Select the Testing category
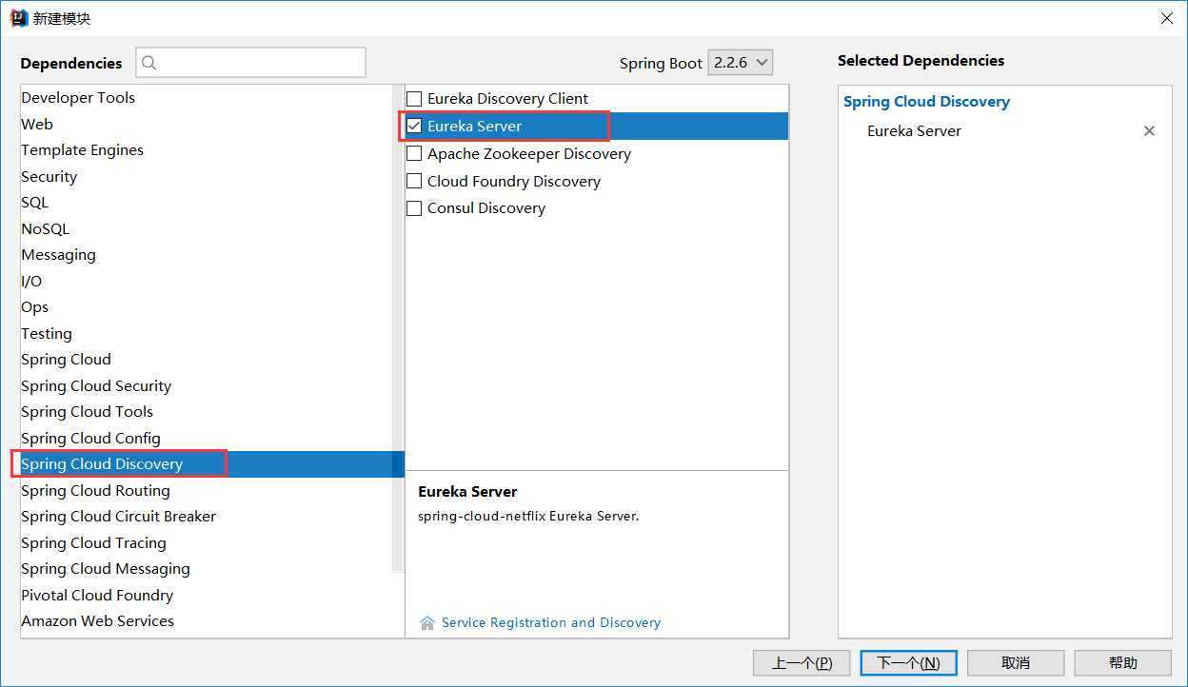The image size is (1188, 687). pyautogui.click(x=46, y=334)
